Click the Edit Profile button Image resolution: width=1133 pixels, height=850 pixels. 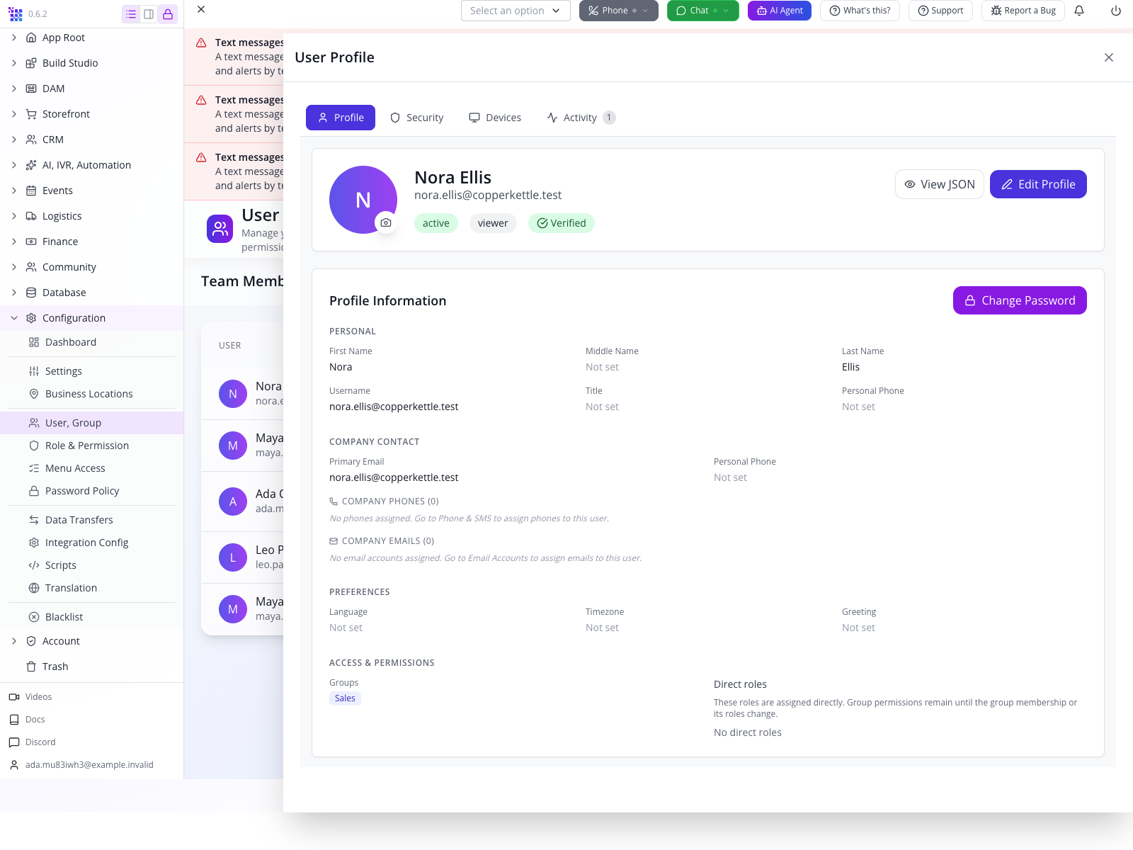[x=1038, y=184]
